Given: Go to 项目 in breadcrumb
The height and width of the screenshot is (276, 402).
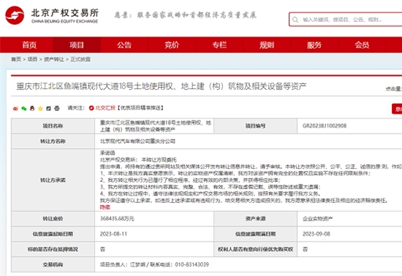Looking at the screenshot, I should pos(32,59).
